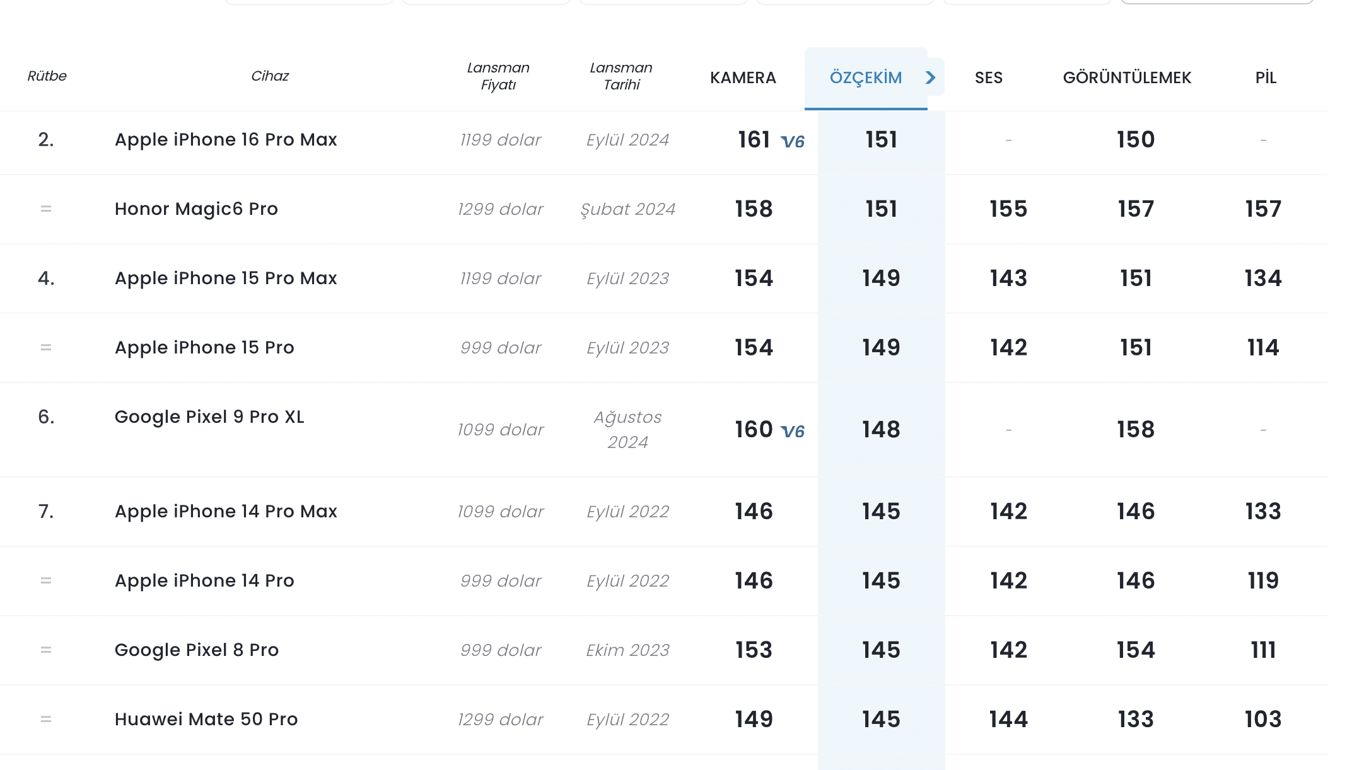The image size is (1352, 770).
Task: Open the Apple iPhone 14 Pro entry
Action: point(204,580)
